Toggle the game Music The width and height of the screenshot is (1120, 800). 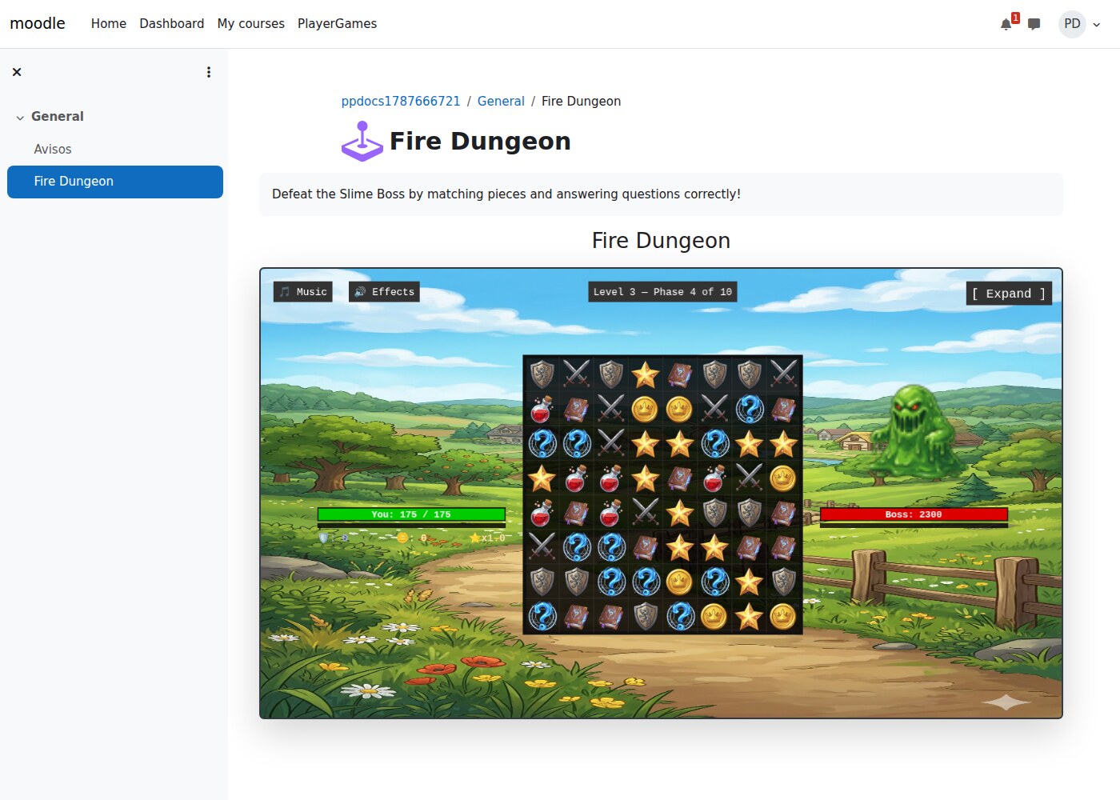(x=303, y=292)
